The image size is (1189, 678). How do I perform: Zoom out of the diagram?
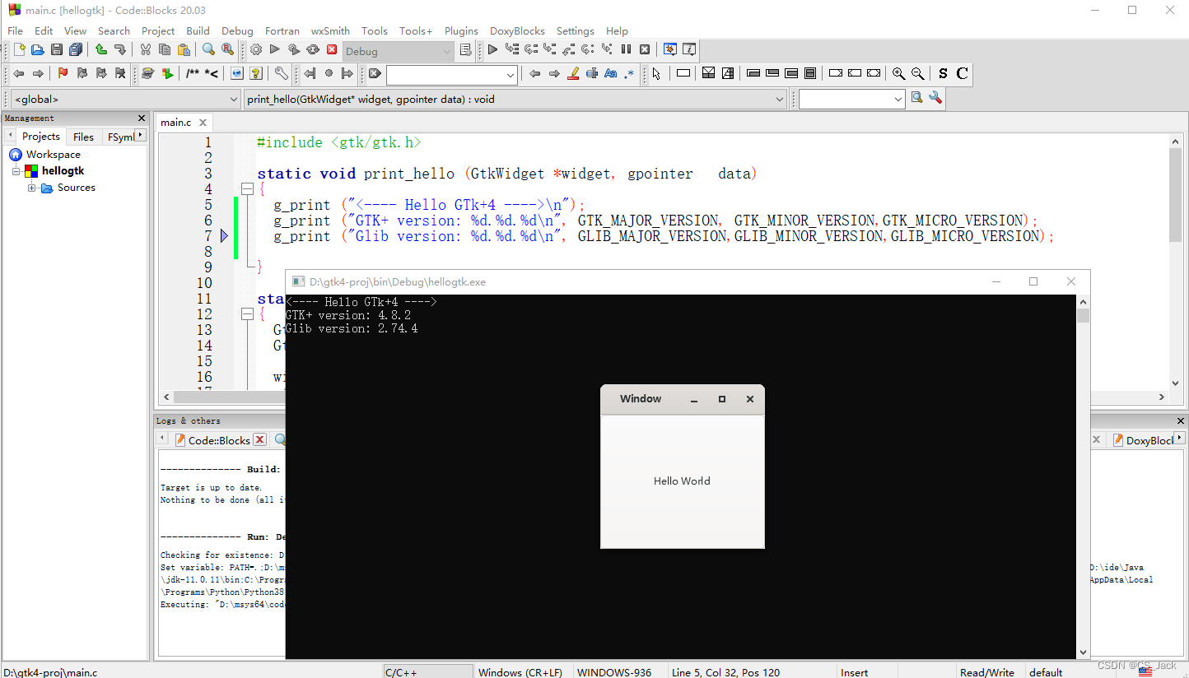918,73
